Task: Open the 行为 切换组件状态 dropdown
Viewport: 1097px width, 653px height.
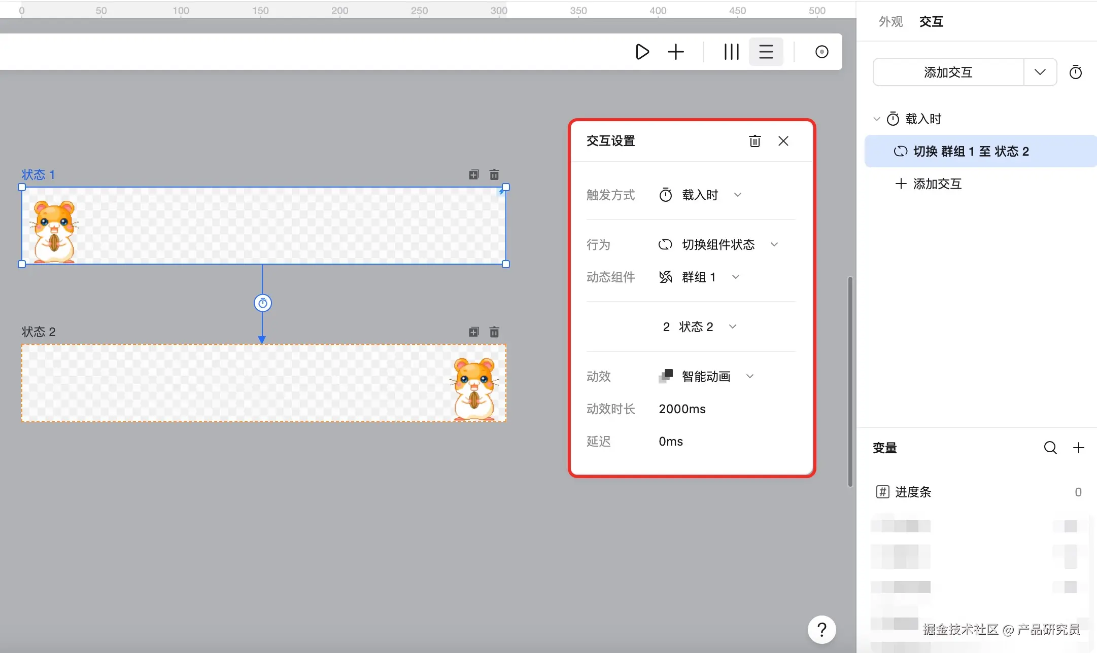Action: pyautogui.click(x=718, y=245)
